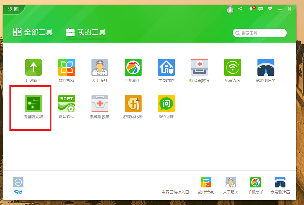Open the 免费WiFi tool
The image size is (304, 205).
click(x=232, y=67)
